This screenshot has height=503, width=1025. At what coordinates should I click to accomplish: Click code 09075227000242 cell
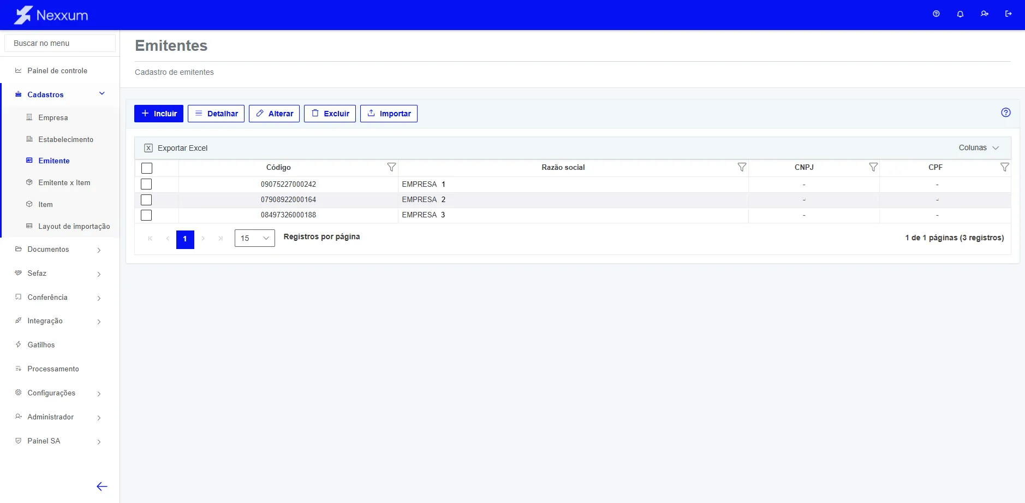[288, 184]
